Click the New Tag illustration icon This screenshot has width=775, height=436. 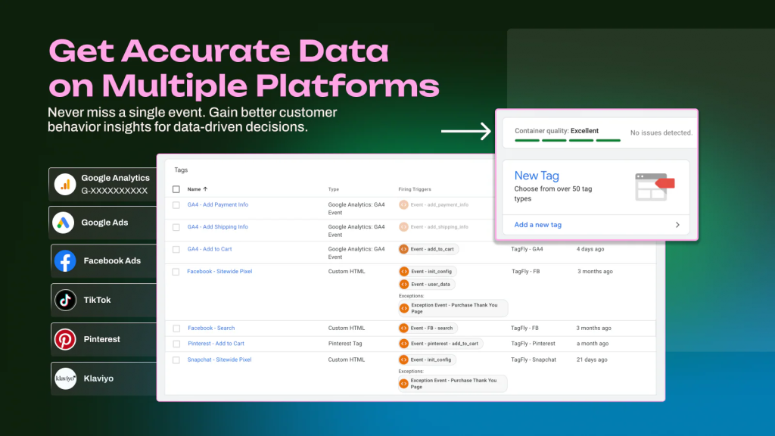click(x=655, y=186)
